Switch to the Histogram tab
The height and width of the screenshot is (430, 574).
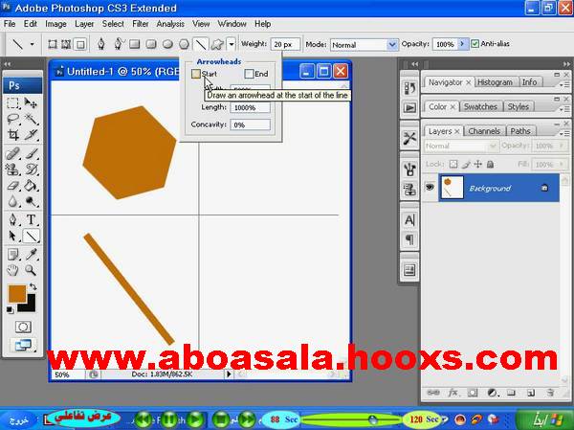click(495, 82)
